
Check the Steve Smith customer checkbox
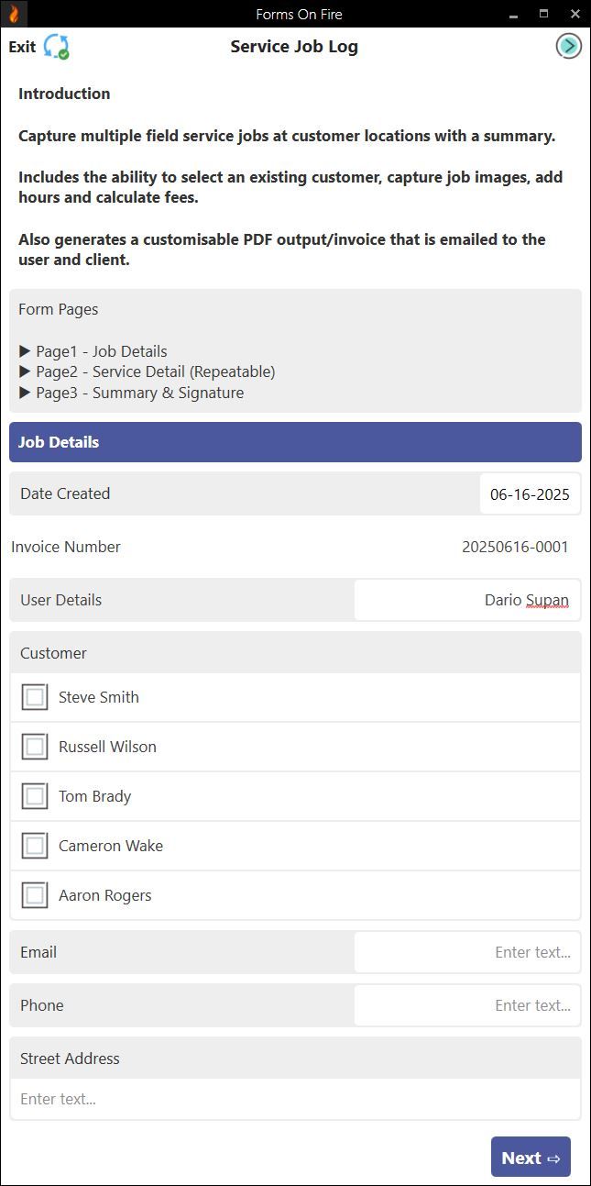34,697
